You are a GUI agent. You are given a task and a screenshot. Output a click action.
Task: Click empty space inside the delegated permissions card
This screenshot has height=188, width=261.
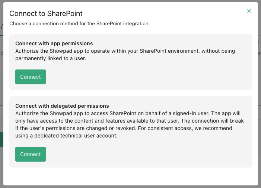click(150, 154)
